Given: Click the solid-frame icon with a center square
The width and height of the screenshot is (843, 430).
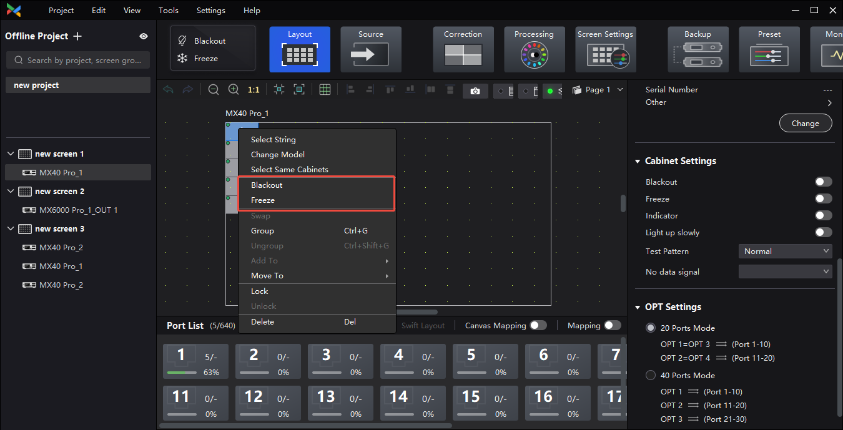Looking at the screenshot, I should (299, 90).
